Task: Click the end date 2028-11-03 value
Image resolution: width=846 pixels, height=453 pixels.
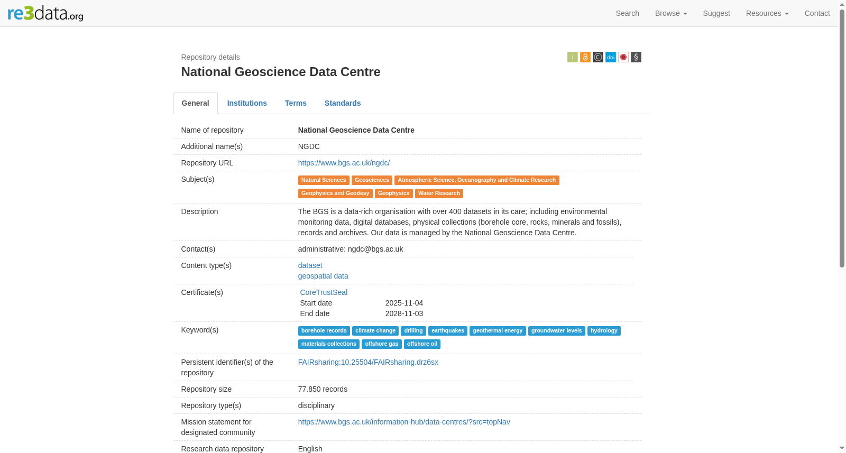Action: 404,313
